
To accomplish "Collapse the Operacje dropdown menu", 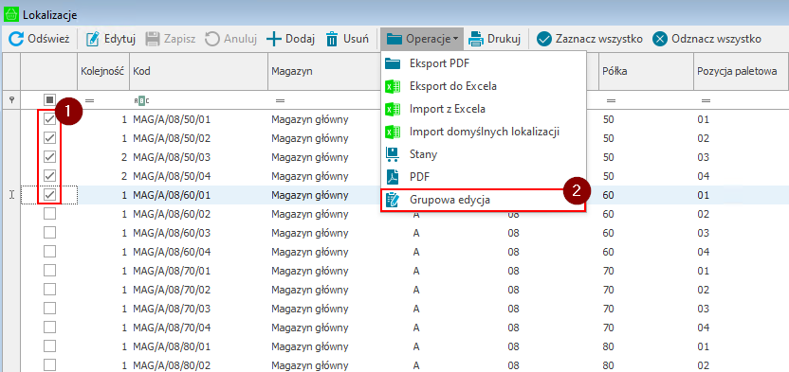I will [x=422, y=39].
